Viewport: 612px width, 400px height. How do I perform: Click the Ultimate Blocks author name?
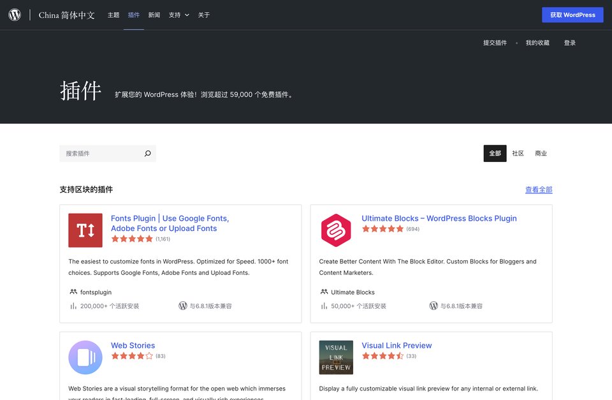point(353,292)
